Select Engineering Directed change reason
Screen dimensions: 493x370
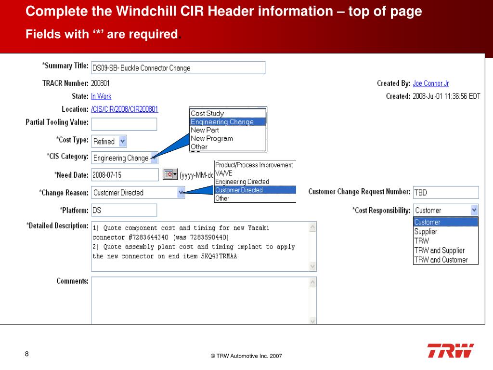click(255, 182)
